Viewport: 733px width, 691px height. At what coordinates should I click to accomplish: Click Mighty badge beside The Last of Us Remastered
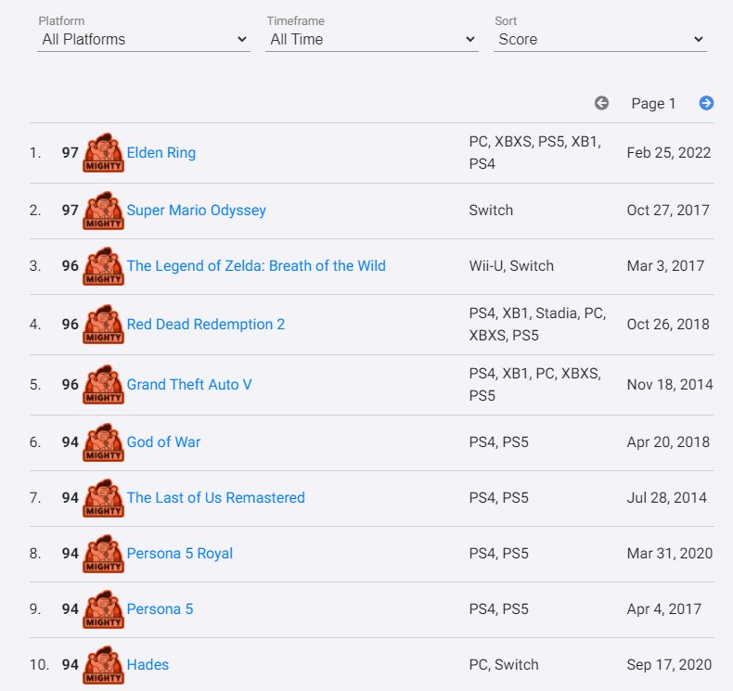click(103, 497)
